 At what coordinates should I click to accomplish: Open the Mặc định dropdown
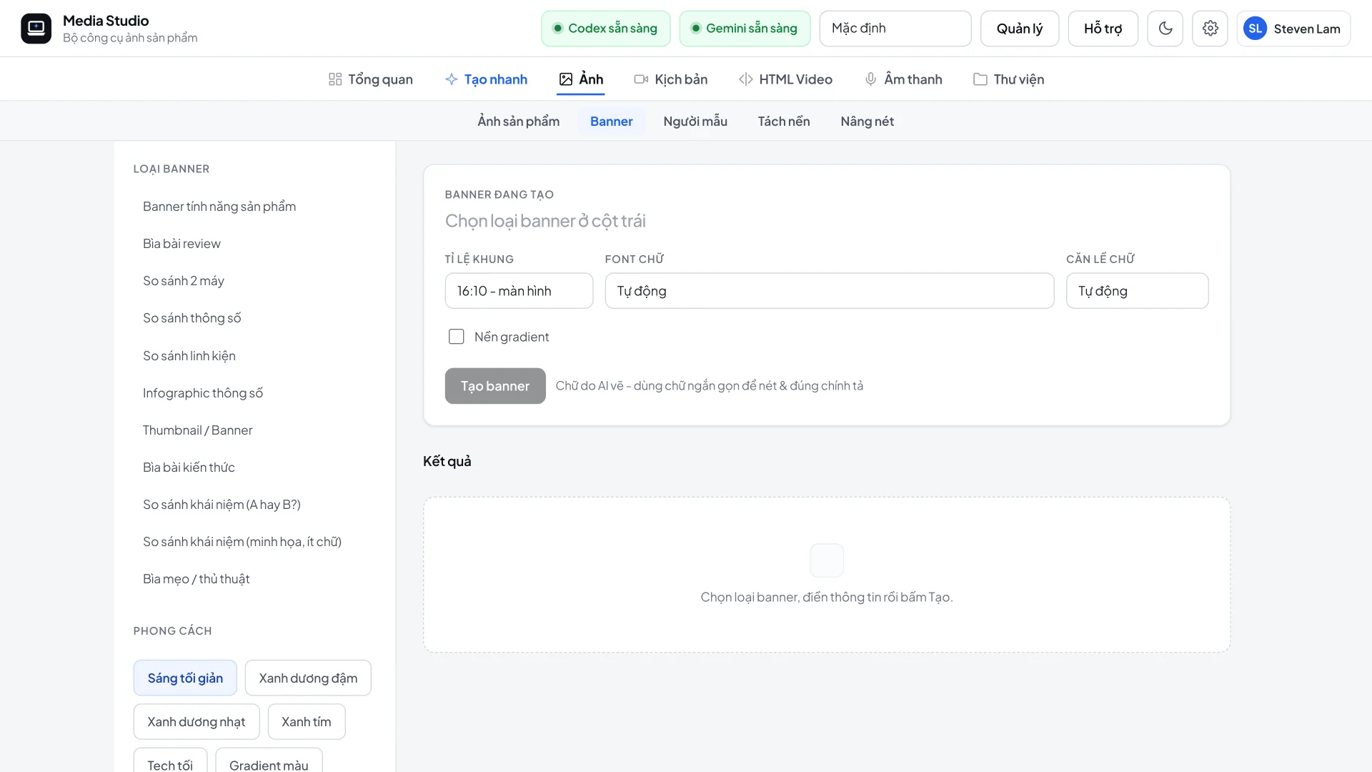pyautogui.click(x=895, y=29)
